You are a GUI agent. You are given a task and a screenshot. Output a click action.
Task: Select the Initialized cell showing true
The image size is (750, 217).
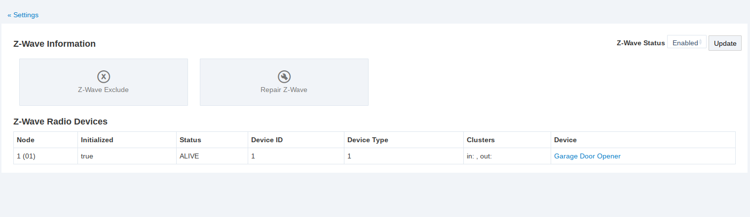(x=87, y=156)
